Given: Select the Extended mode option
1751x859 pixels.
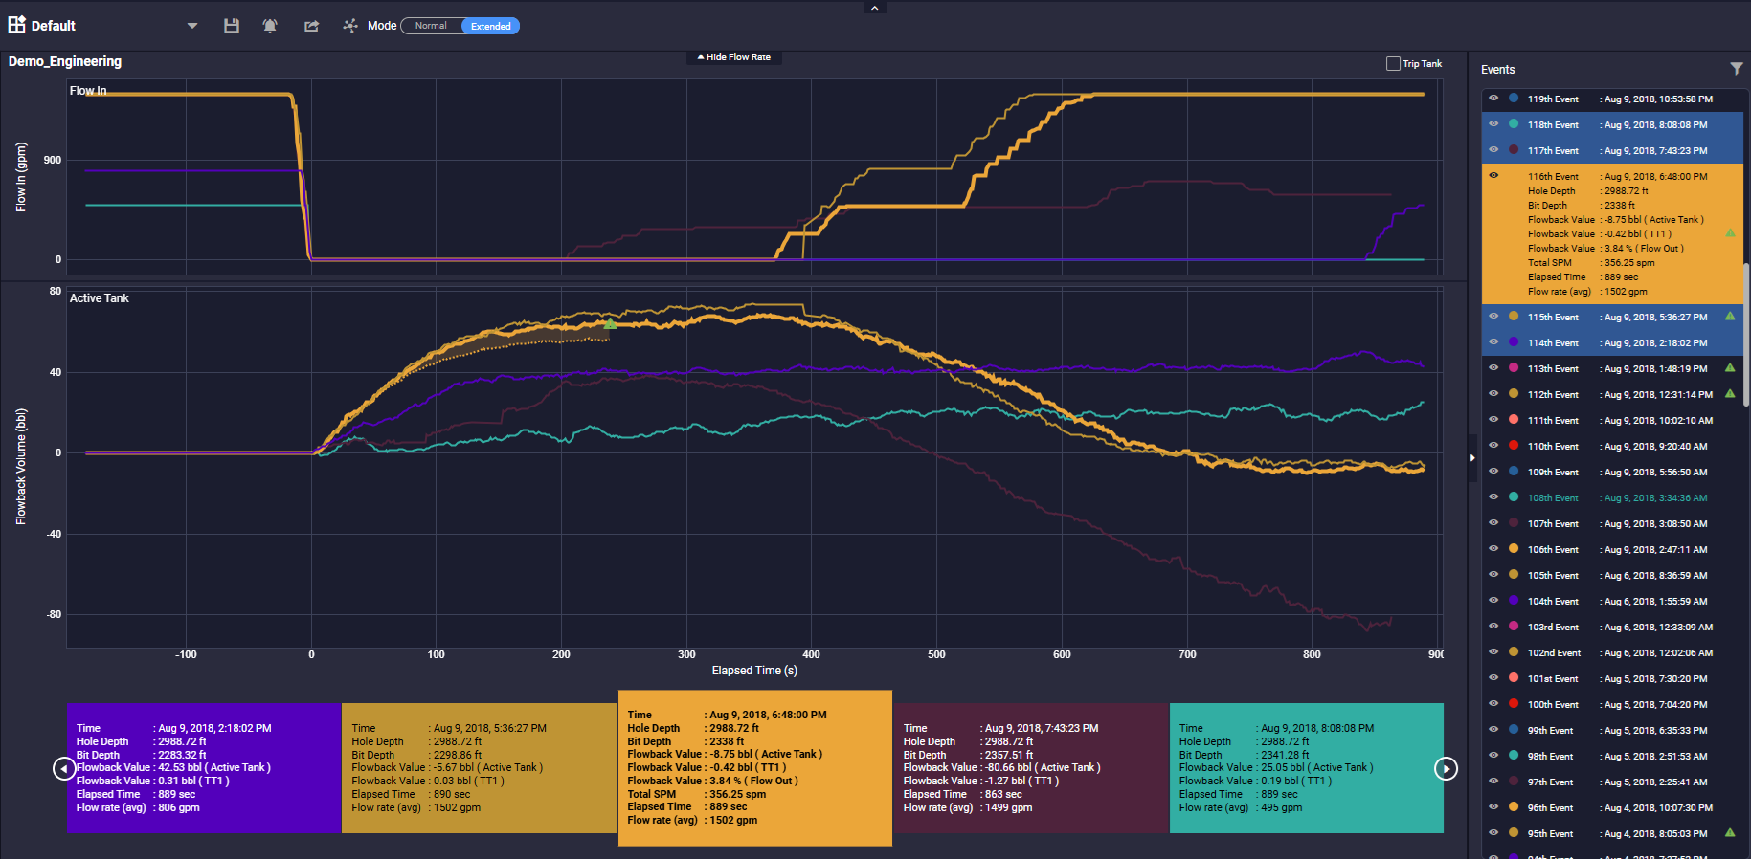Looking at the screenshot, I should click(x=490, y=26).
